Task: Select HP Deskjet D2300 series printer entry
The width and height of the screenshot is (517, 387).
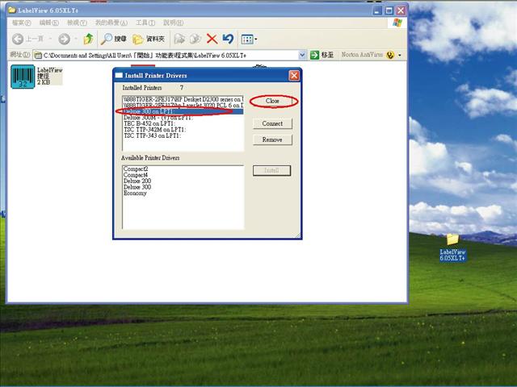Action: (x=183, y=99)
